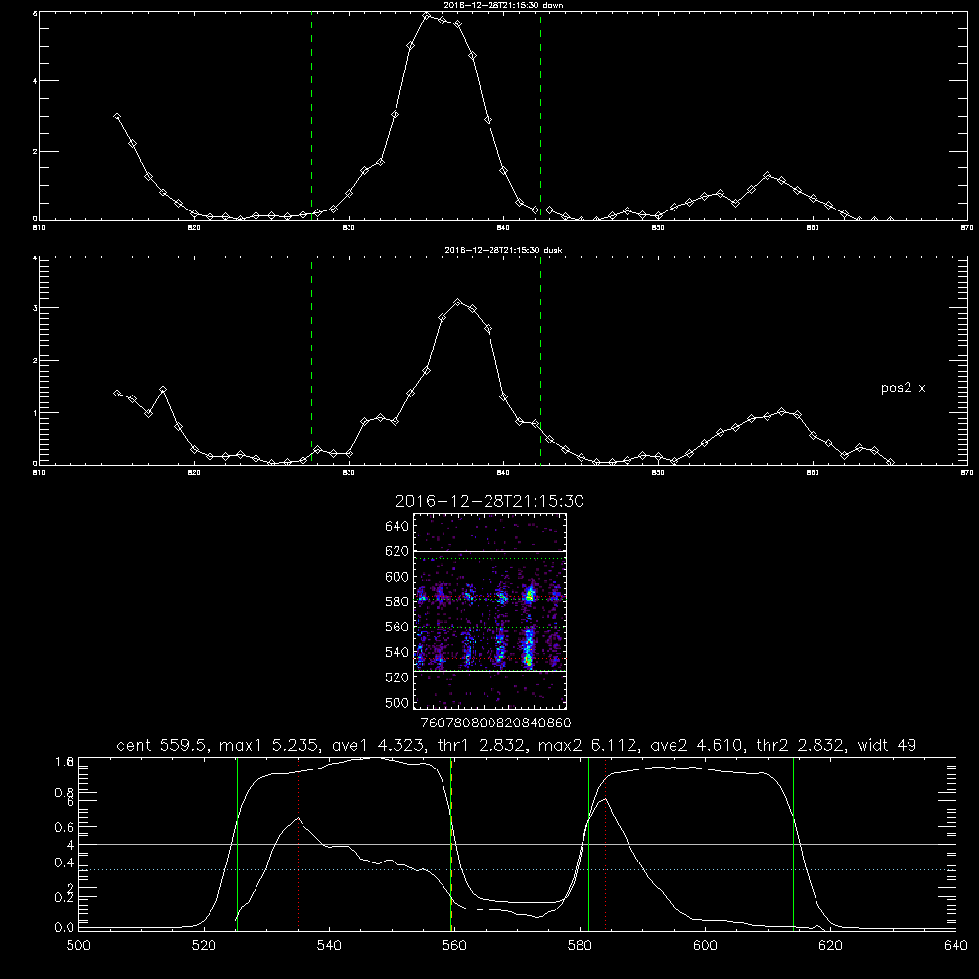This screenshot has height=979, width=979.
Task: Select the "thr2 2.832" value
Action: pos(800,745)
